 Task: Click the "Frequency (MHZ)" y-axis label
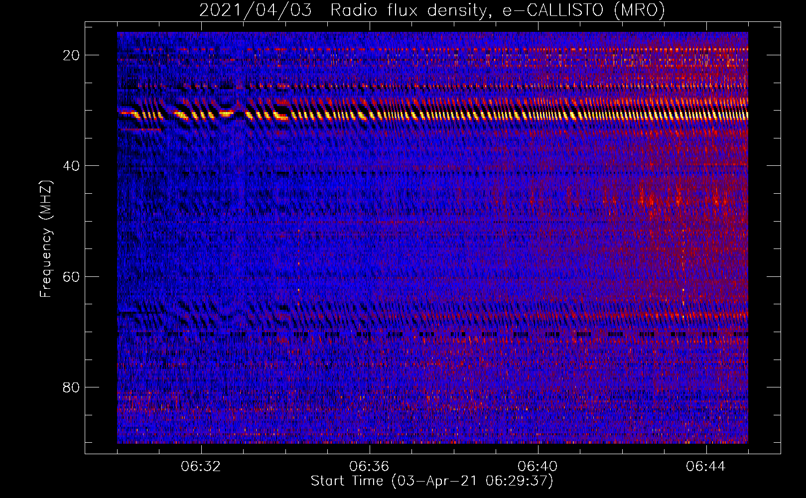(x=46, y=239)
